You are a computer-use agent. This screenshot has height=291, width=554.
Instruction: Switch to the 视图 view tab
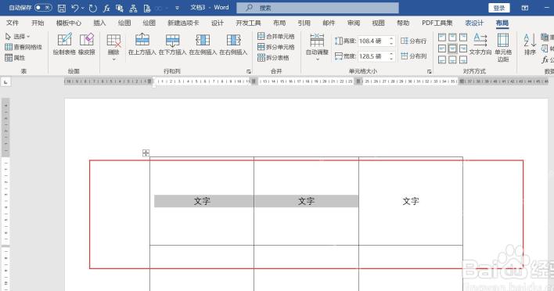tap(378, 23)
